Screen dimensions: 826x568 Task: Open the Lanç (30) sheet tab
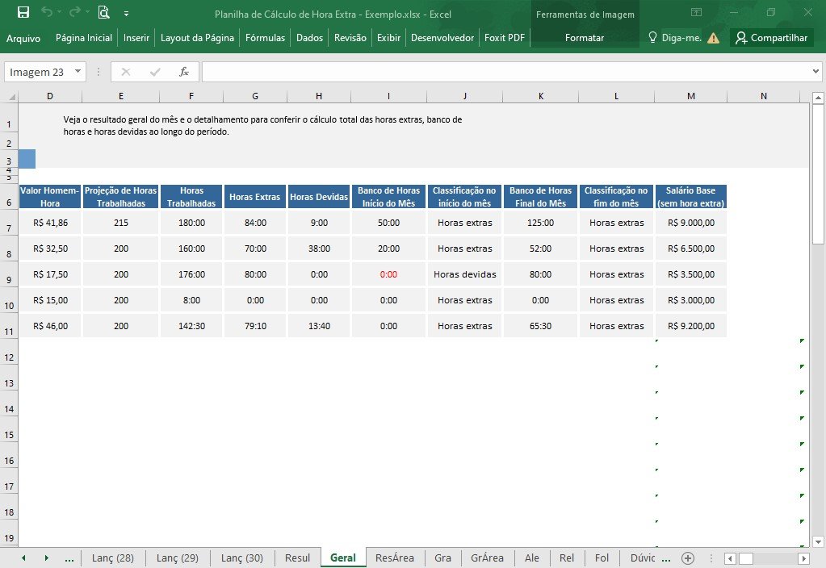(241, 558)
